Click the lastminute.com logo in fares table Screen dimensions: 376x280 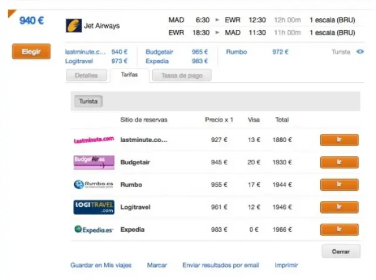click(x=94, y=140)
